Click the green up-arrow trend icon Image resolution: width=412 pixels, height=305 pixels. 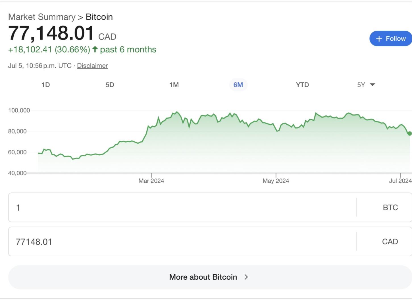pyautogui.click(x=95, y=50)
